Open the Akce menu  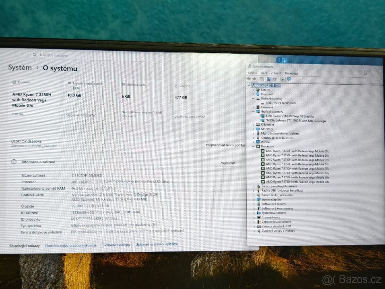coord(264,73)
